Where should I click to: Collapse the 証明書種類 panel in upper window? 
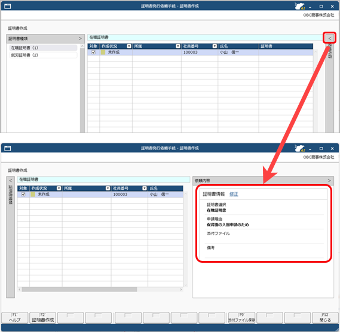tap(80, 39)
